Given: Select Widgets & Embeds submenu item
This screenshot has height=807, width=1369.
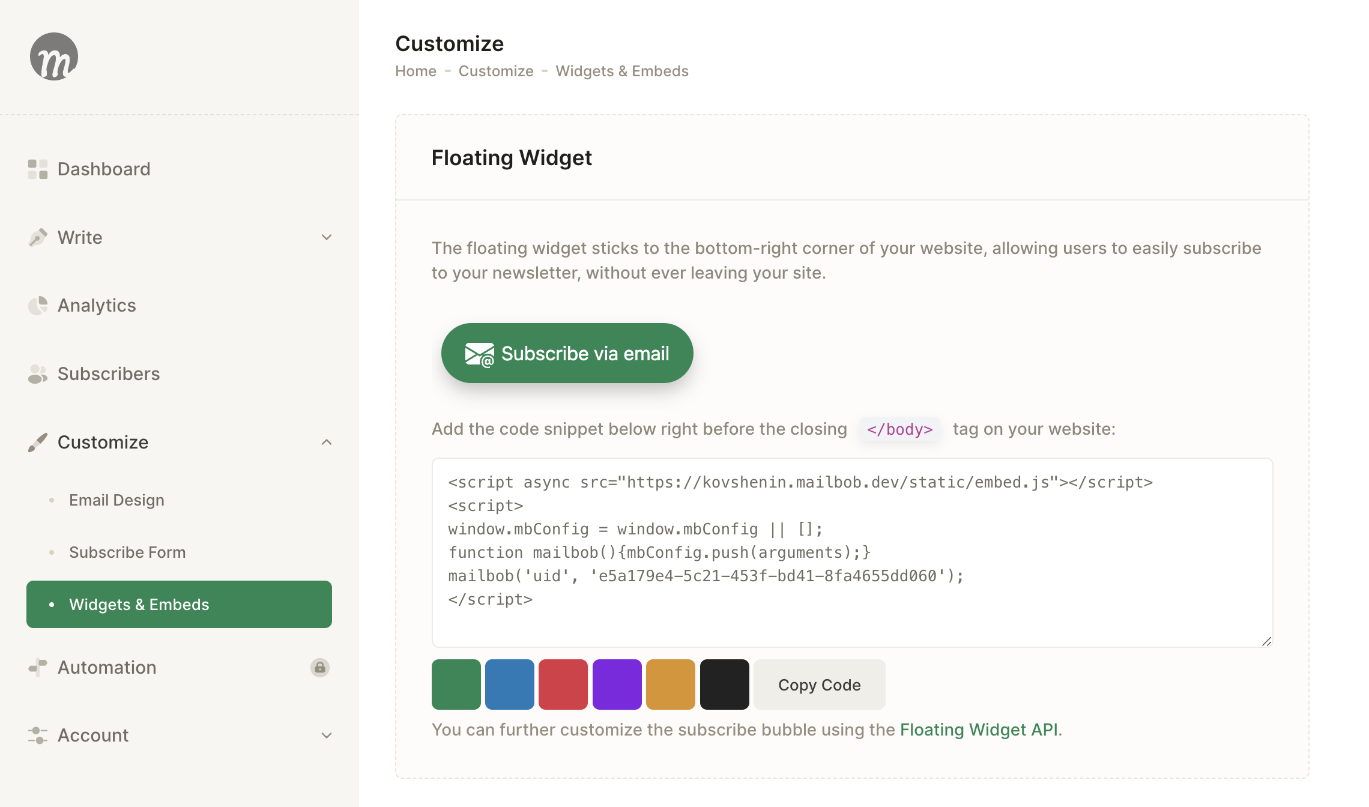Looking at the screenshot, I should pos(179,604).
